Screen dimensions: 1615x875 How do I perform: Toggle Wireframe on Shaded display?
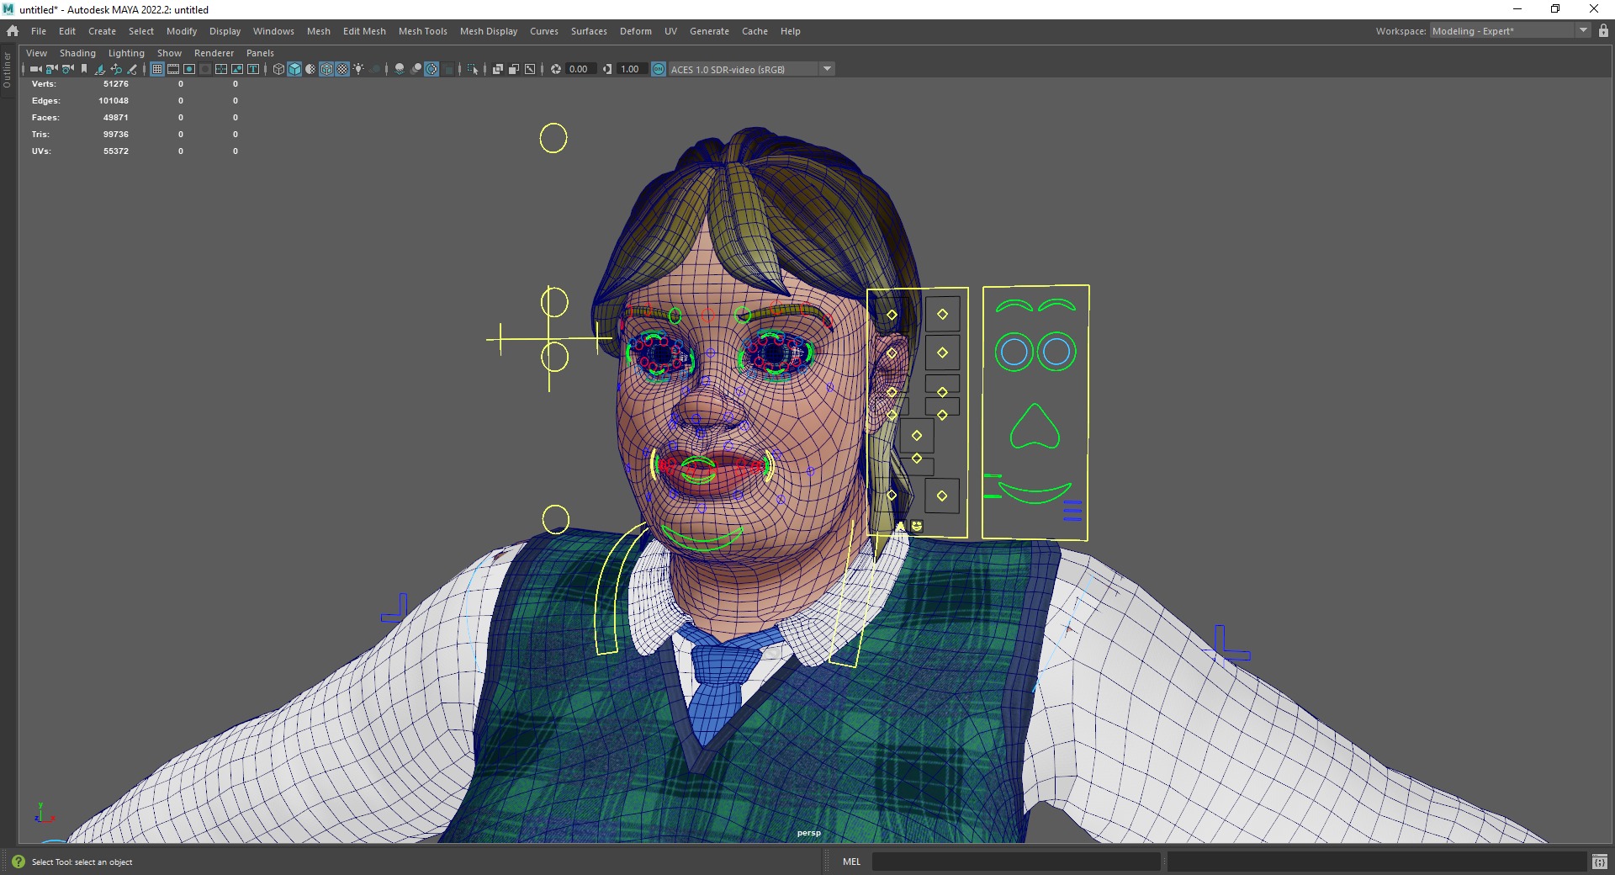click(x=326, y=69)
